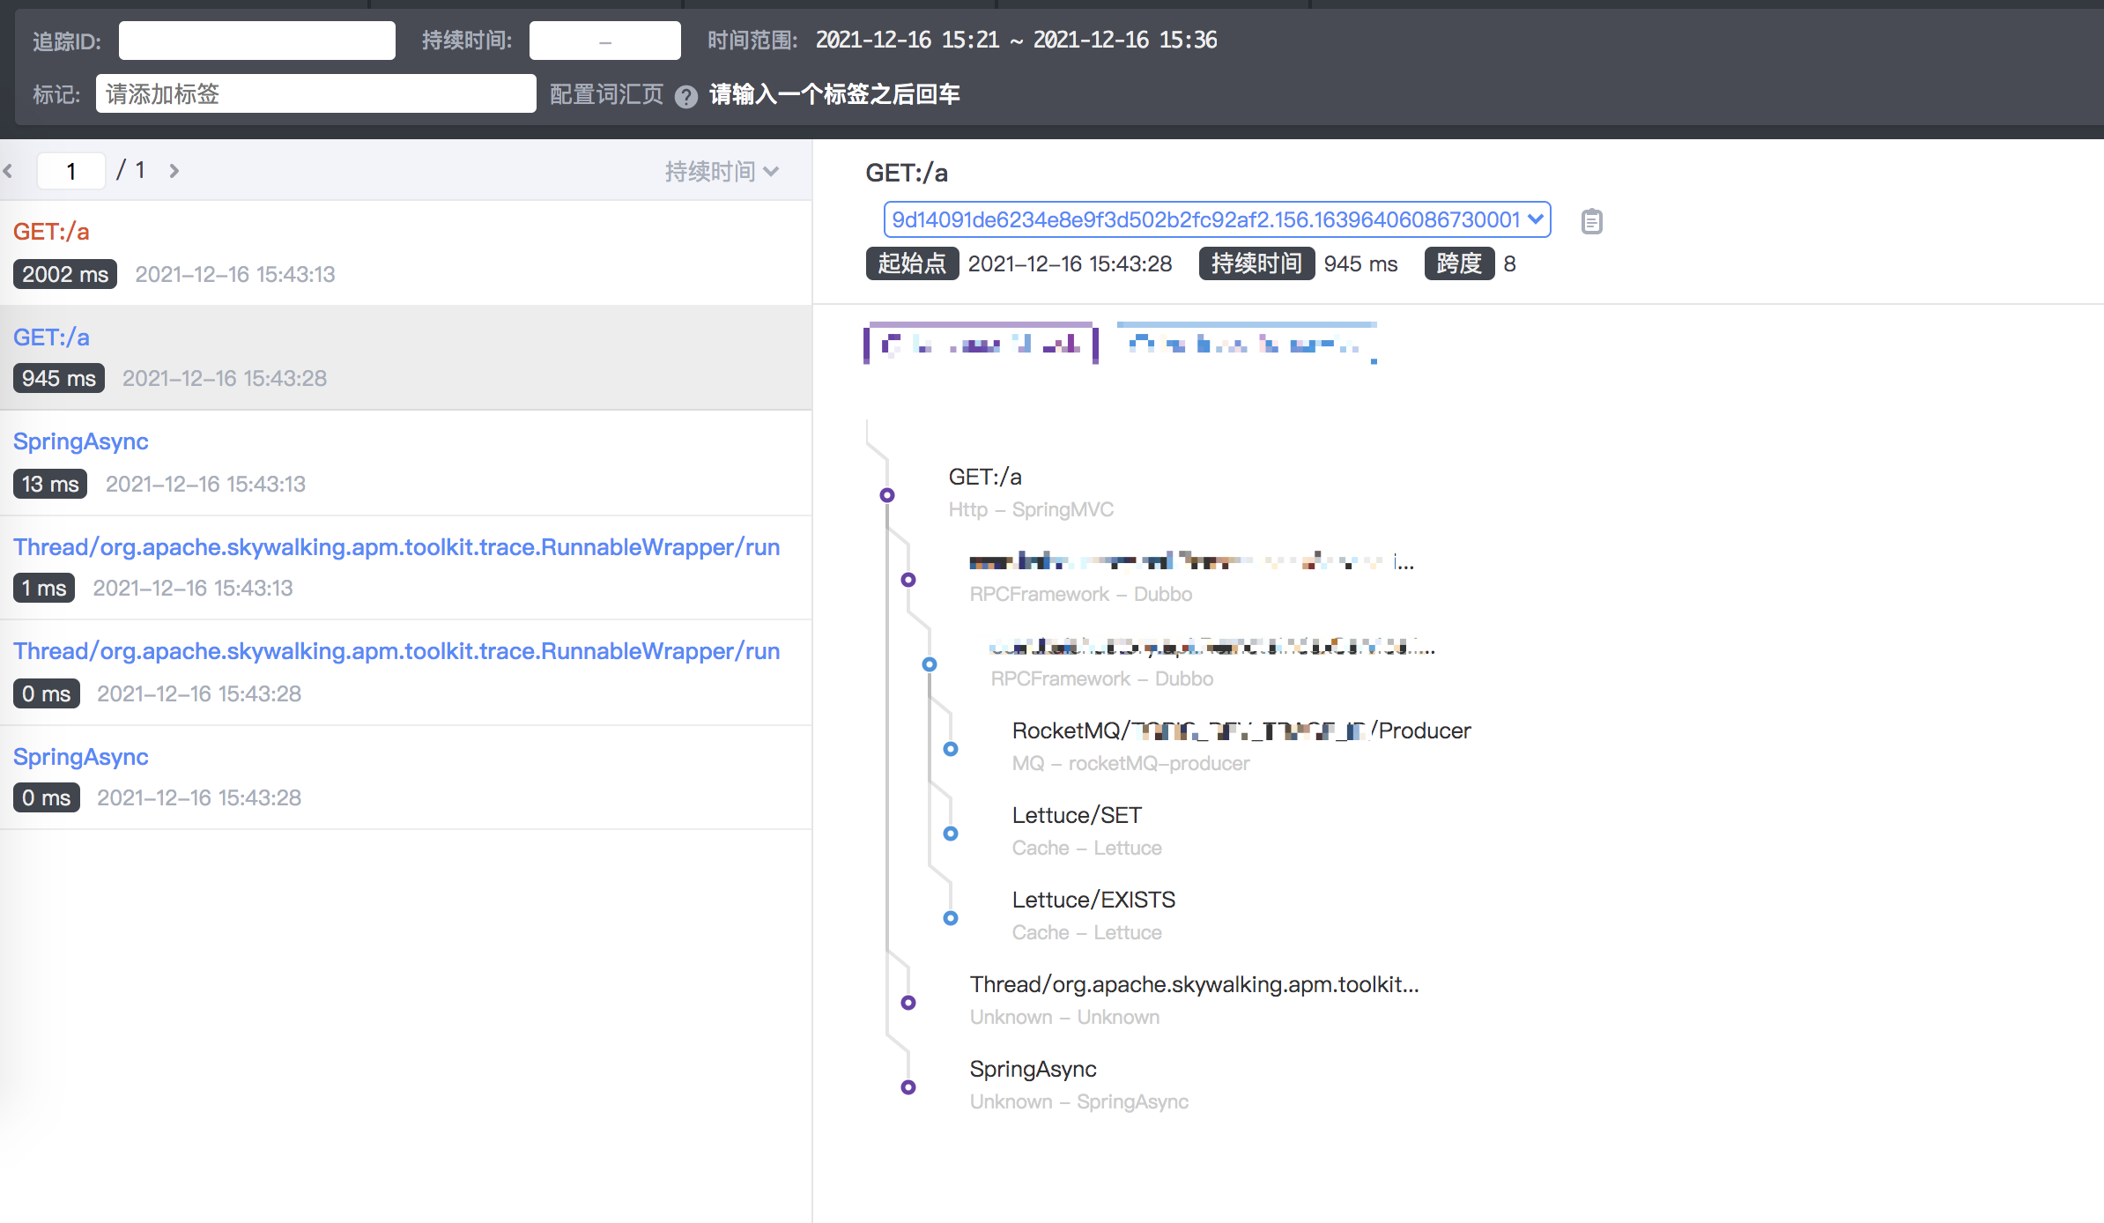
Task: Select the Thread RunnableWrapper span in tree
Action: [x=1194, y=984]
